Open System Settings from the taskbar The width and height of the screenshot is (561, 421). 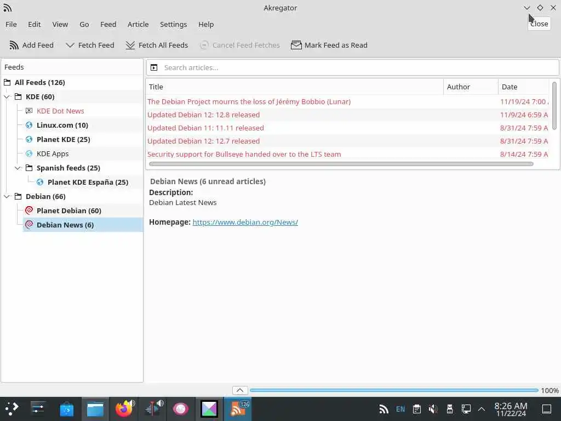[x=38, y=409]
